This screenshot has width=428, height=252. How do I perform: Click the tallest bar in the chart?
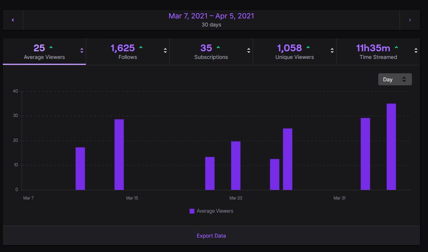(x=391, y=147)
